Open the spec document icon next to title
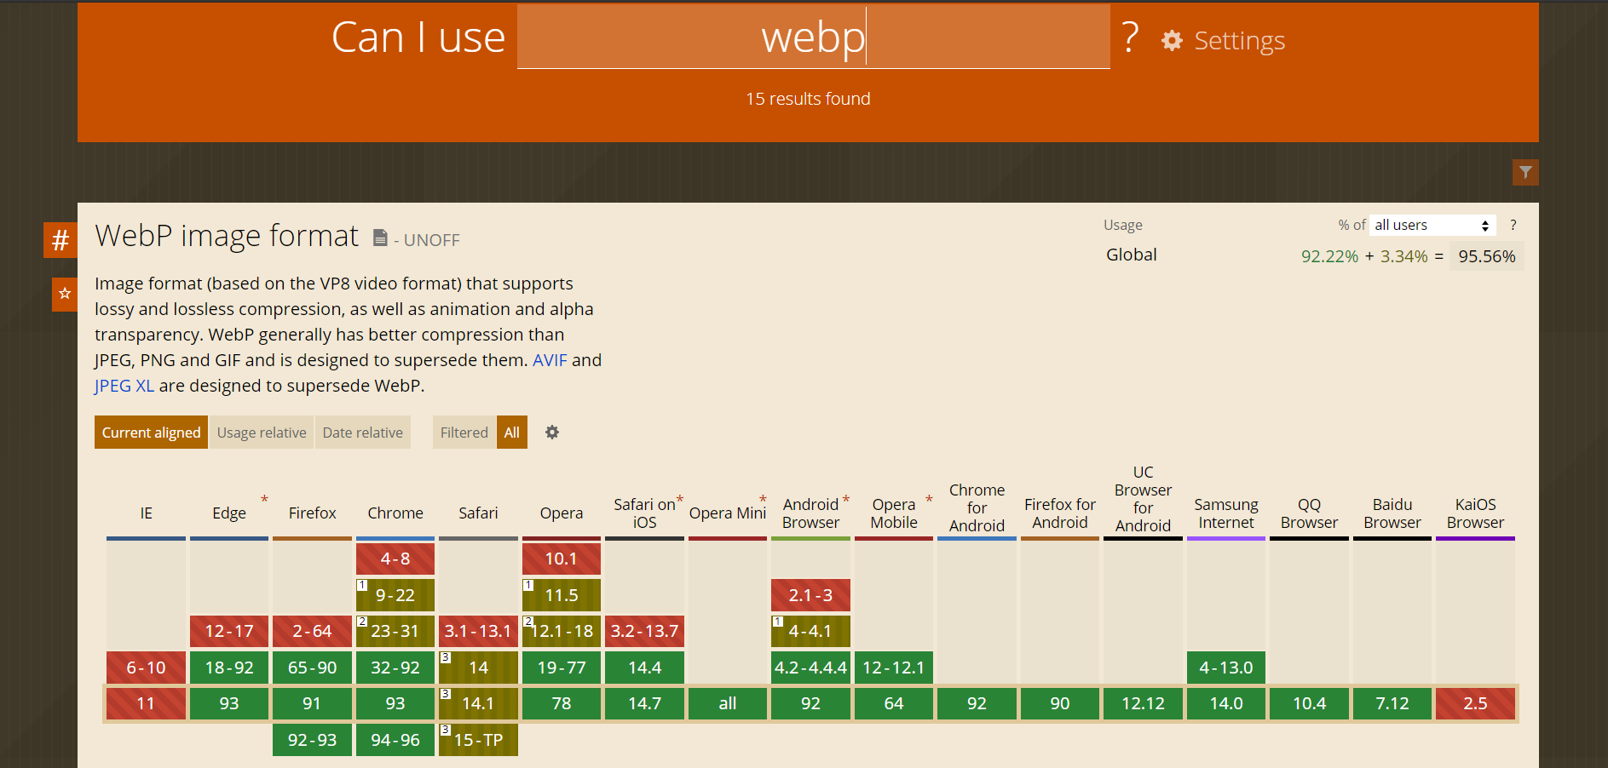 [380, 238]
